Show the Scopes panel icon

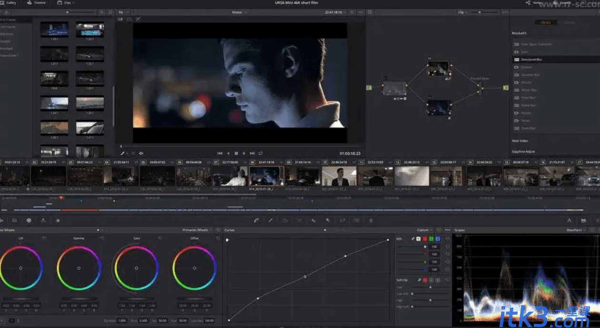point(583,220)
